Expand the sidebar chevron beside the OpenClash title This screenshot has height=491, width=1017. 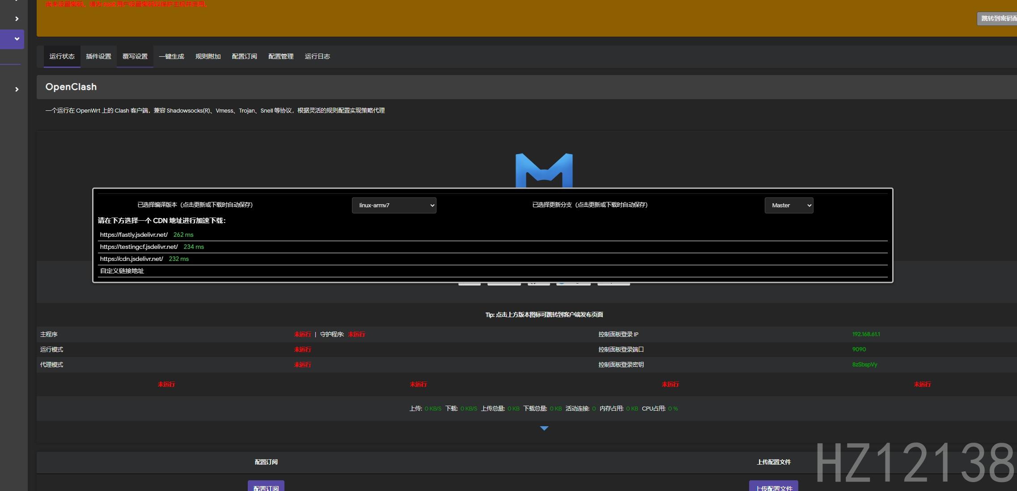17,89
